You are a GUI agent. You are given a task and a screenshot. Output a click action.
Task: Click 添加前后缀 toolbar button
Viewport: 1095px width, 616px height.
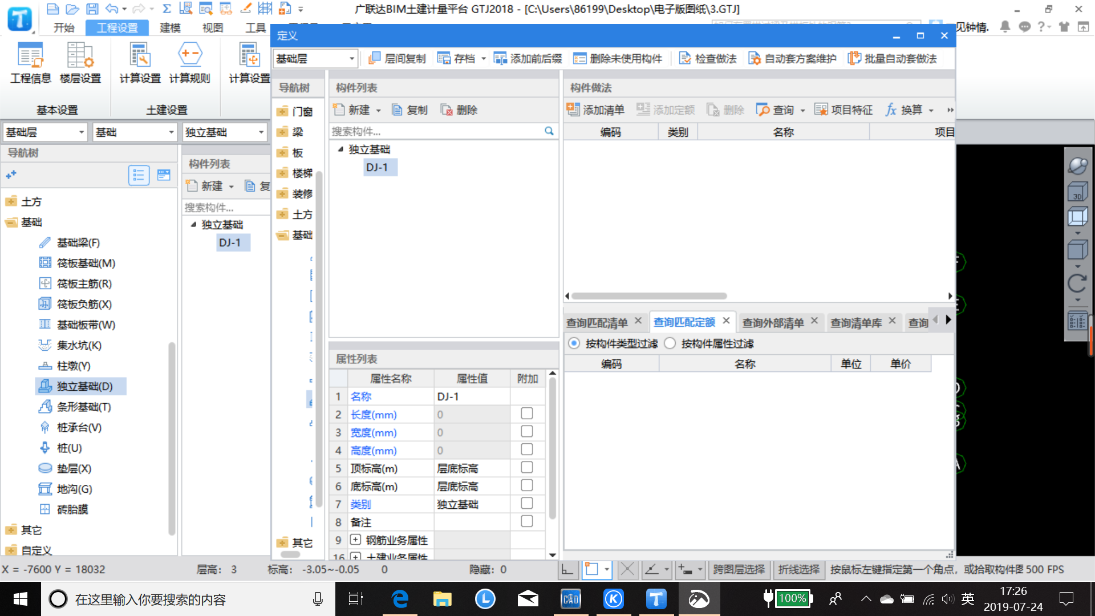528,59
